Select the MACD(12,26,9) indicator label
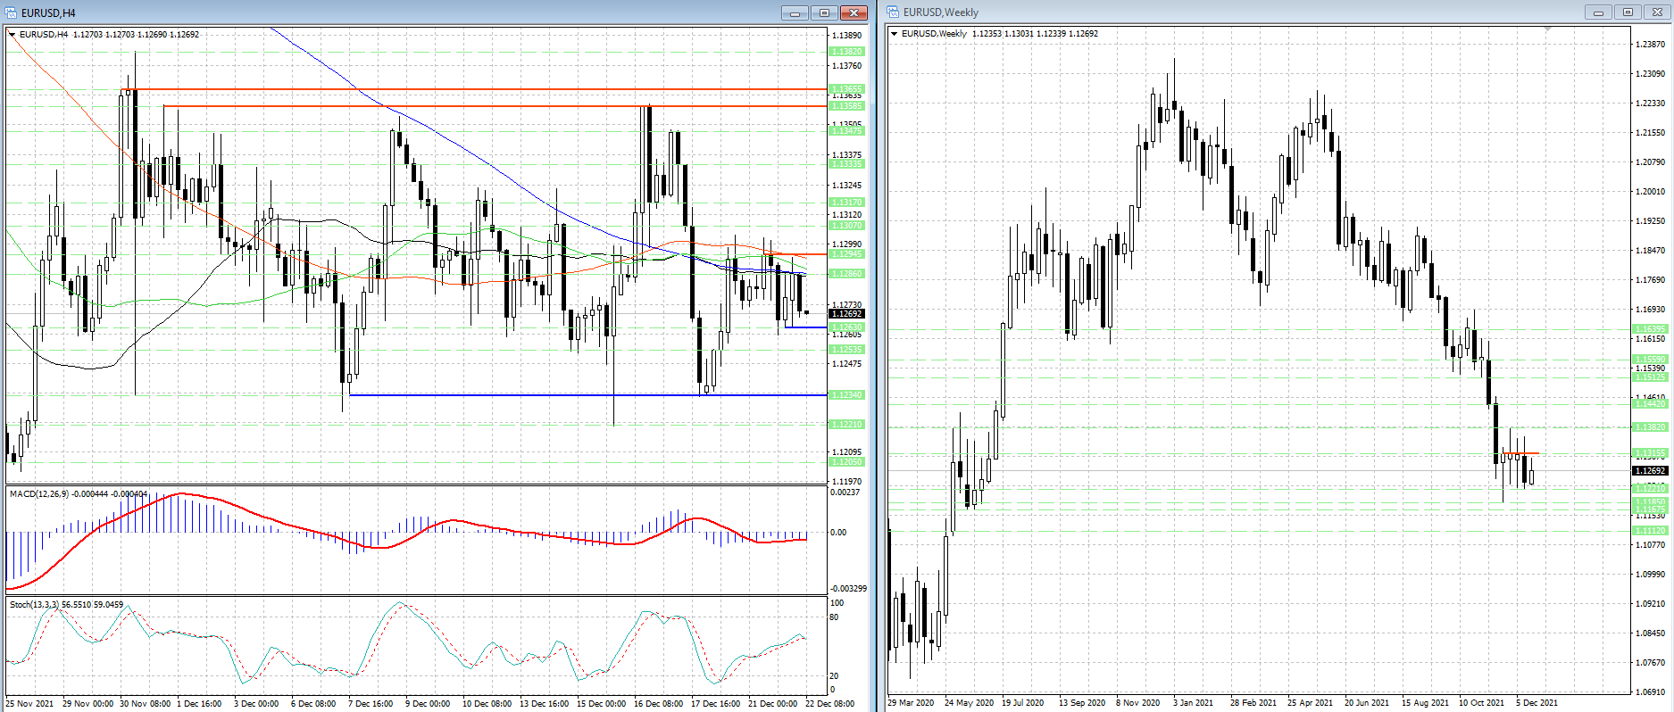Screen dimensions: 1674x712 pyautogui.click(x=36, y=493)
